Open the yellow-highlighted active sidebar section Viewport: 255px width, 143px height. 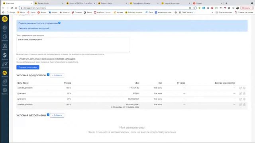click(4, 73)
